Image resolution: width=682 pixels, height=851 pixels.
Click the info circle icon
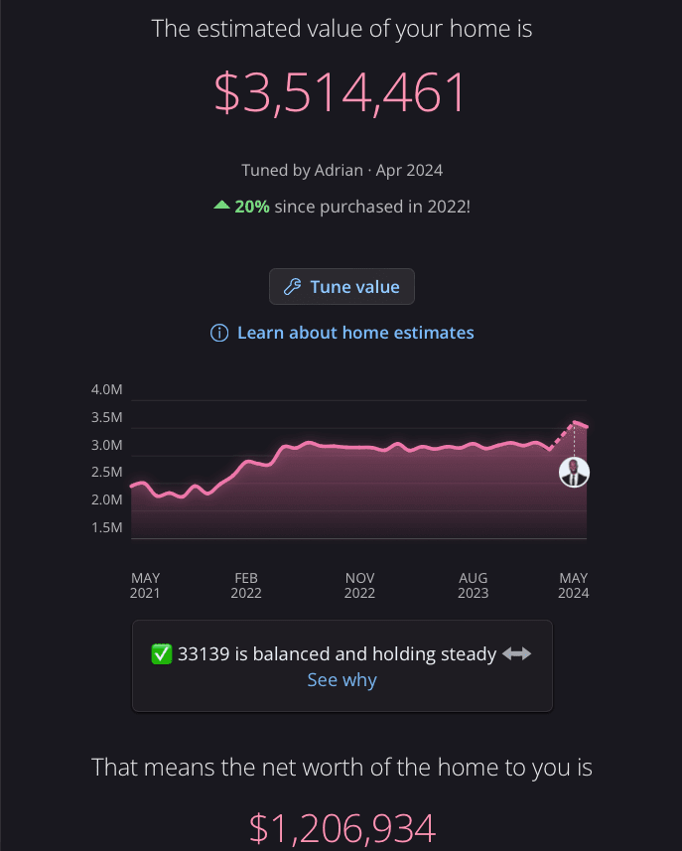pos(219,333)
